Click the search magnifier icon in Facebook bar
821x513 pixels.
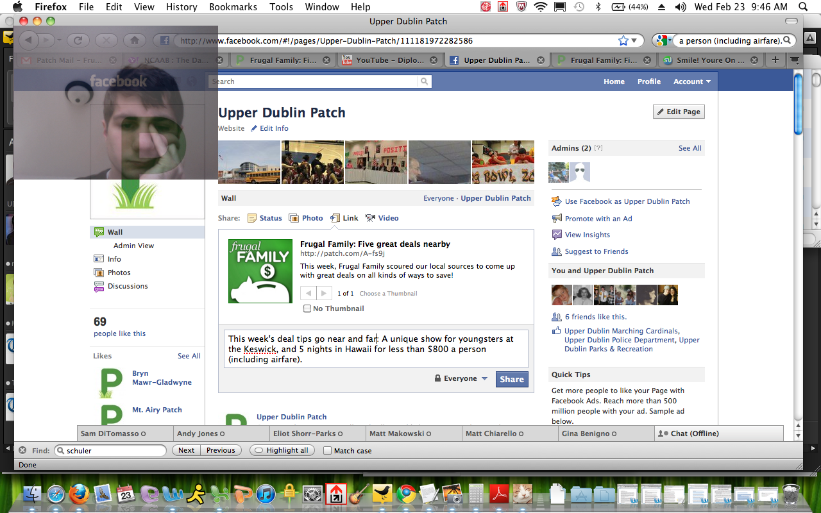click(424, 81)
